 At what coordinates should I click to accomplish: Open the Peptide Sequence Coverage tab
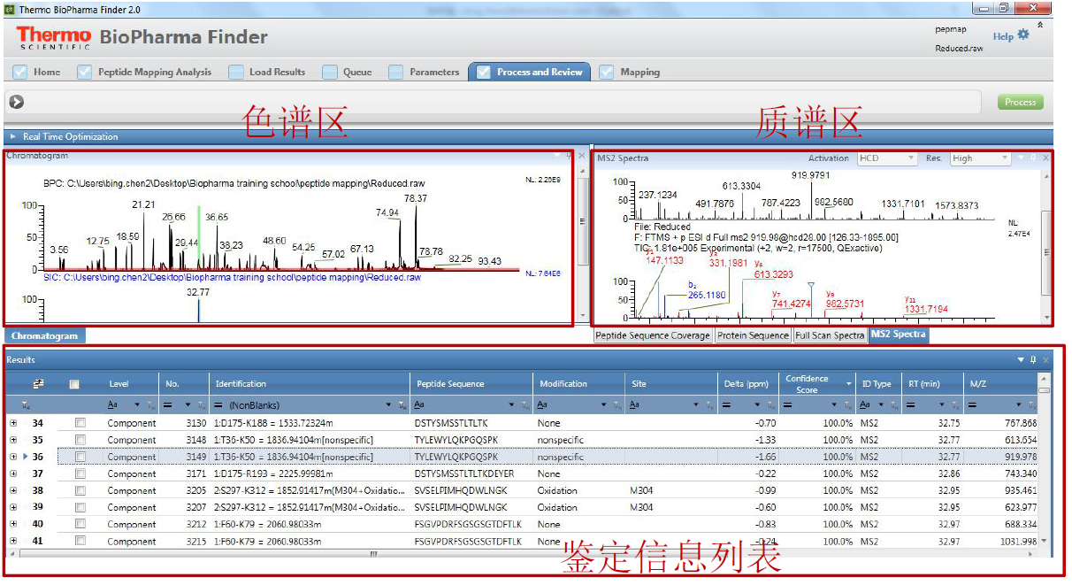click(x=653, y=335)
